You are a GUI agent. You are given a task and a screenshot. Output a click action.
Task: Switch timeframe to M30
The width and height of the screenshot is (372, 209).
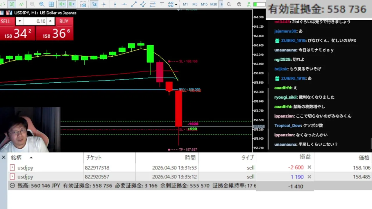click(214, 4)
